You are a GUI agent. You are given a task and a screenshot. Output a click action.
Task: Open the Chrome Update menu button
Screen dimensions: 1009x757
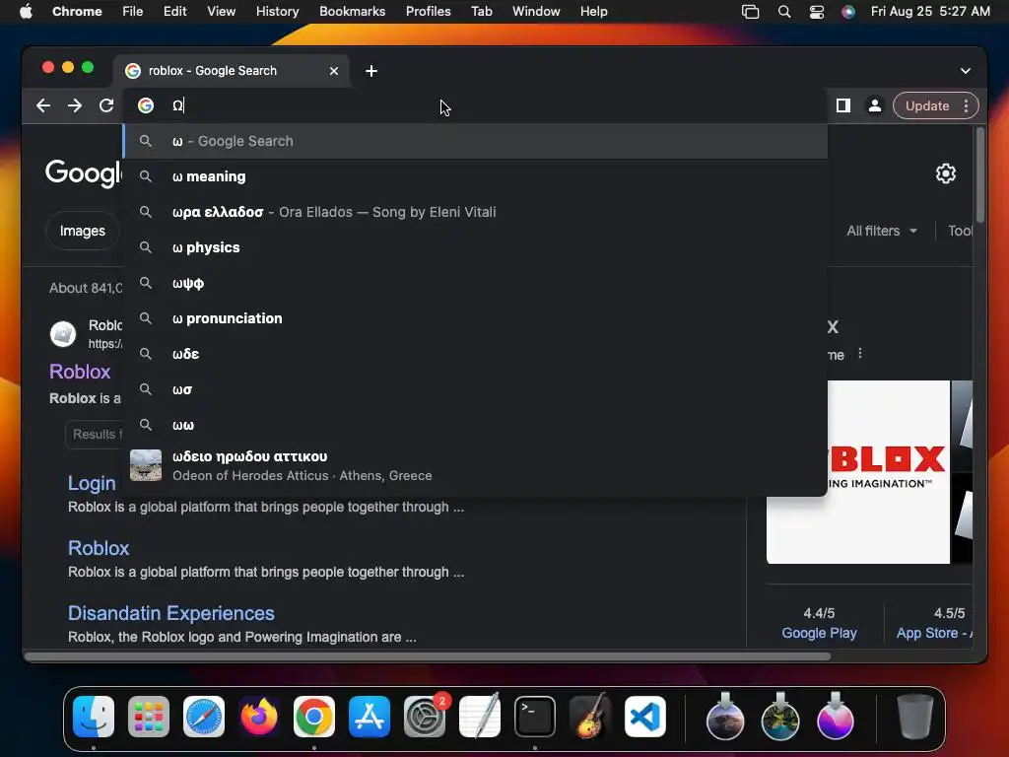pyautogui.click(x=936, y=105)
